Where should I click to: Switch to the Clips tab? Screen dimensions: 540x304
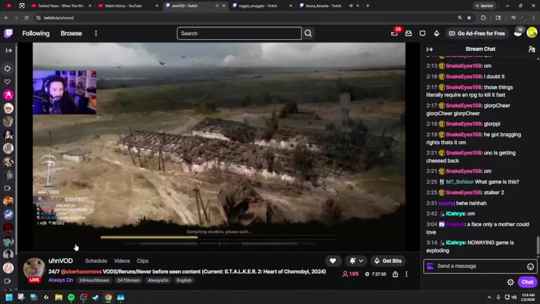[142, 261]
